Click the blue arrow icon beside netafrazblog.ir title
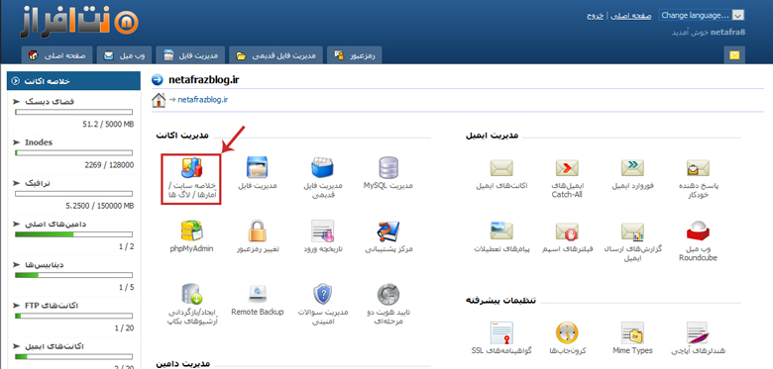 (158, 80)
